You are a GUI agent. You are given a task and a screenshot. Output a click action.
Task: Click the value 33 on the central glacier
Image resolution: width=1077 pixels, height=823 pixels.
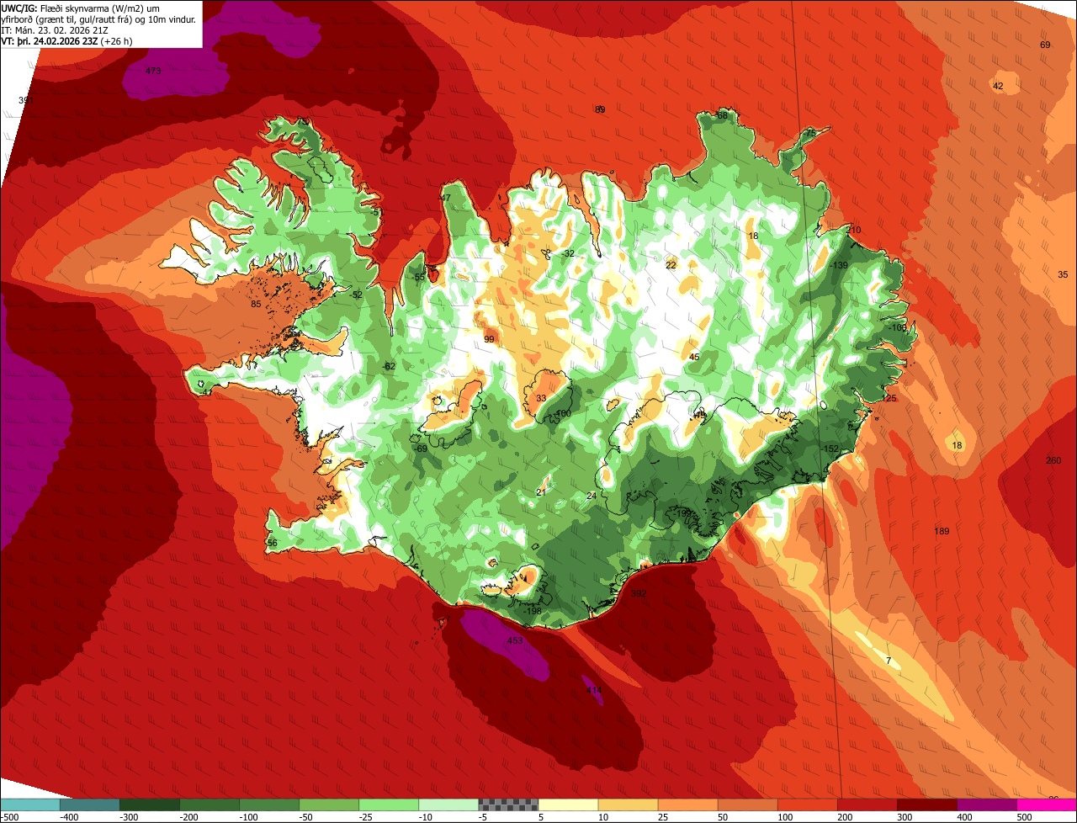coord(541,398)
